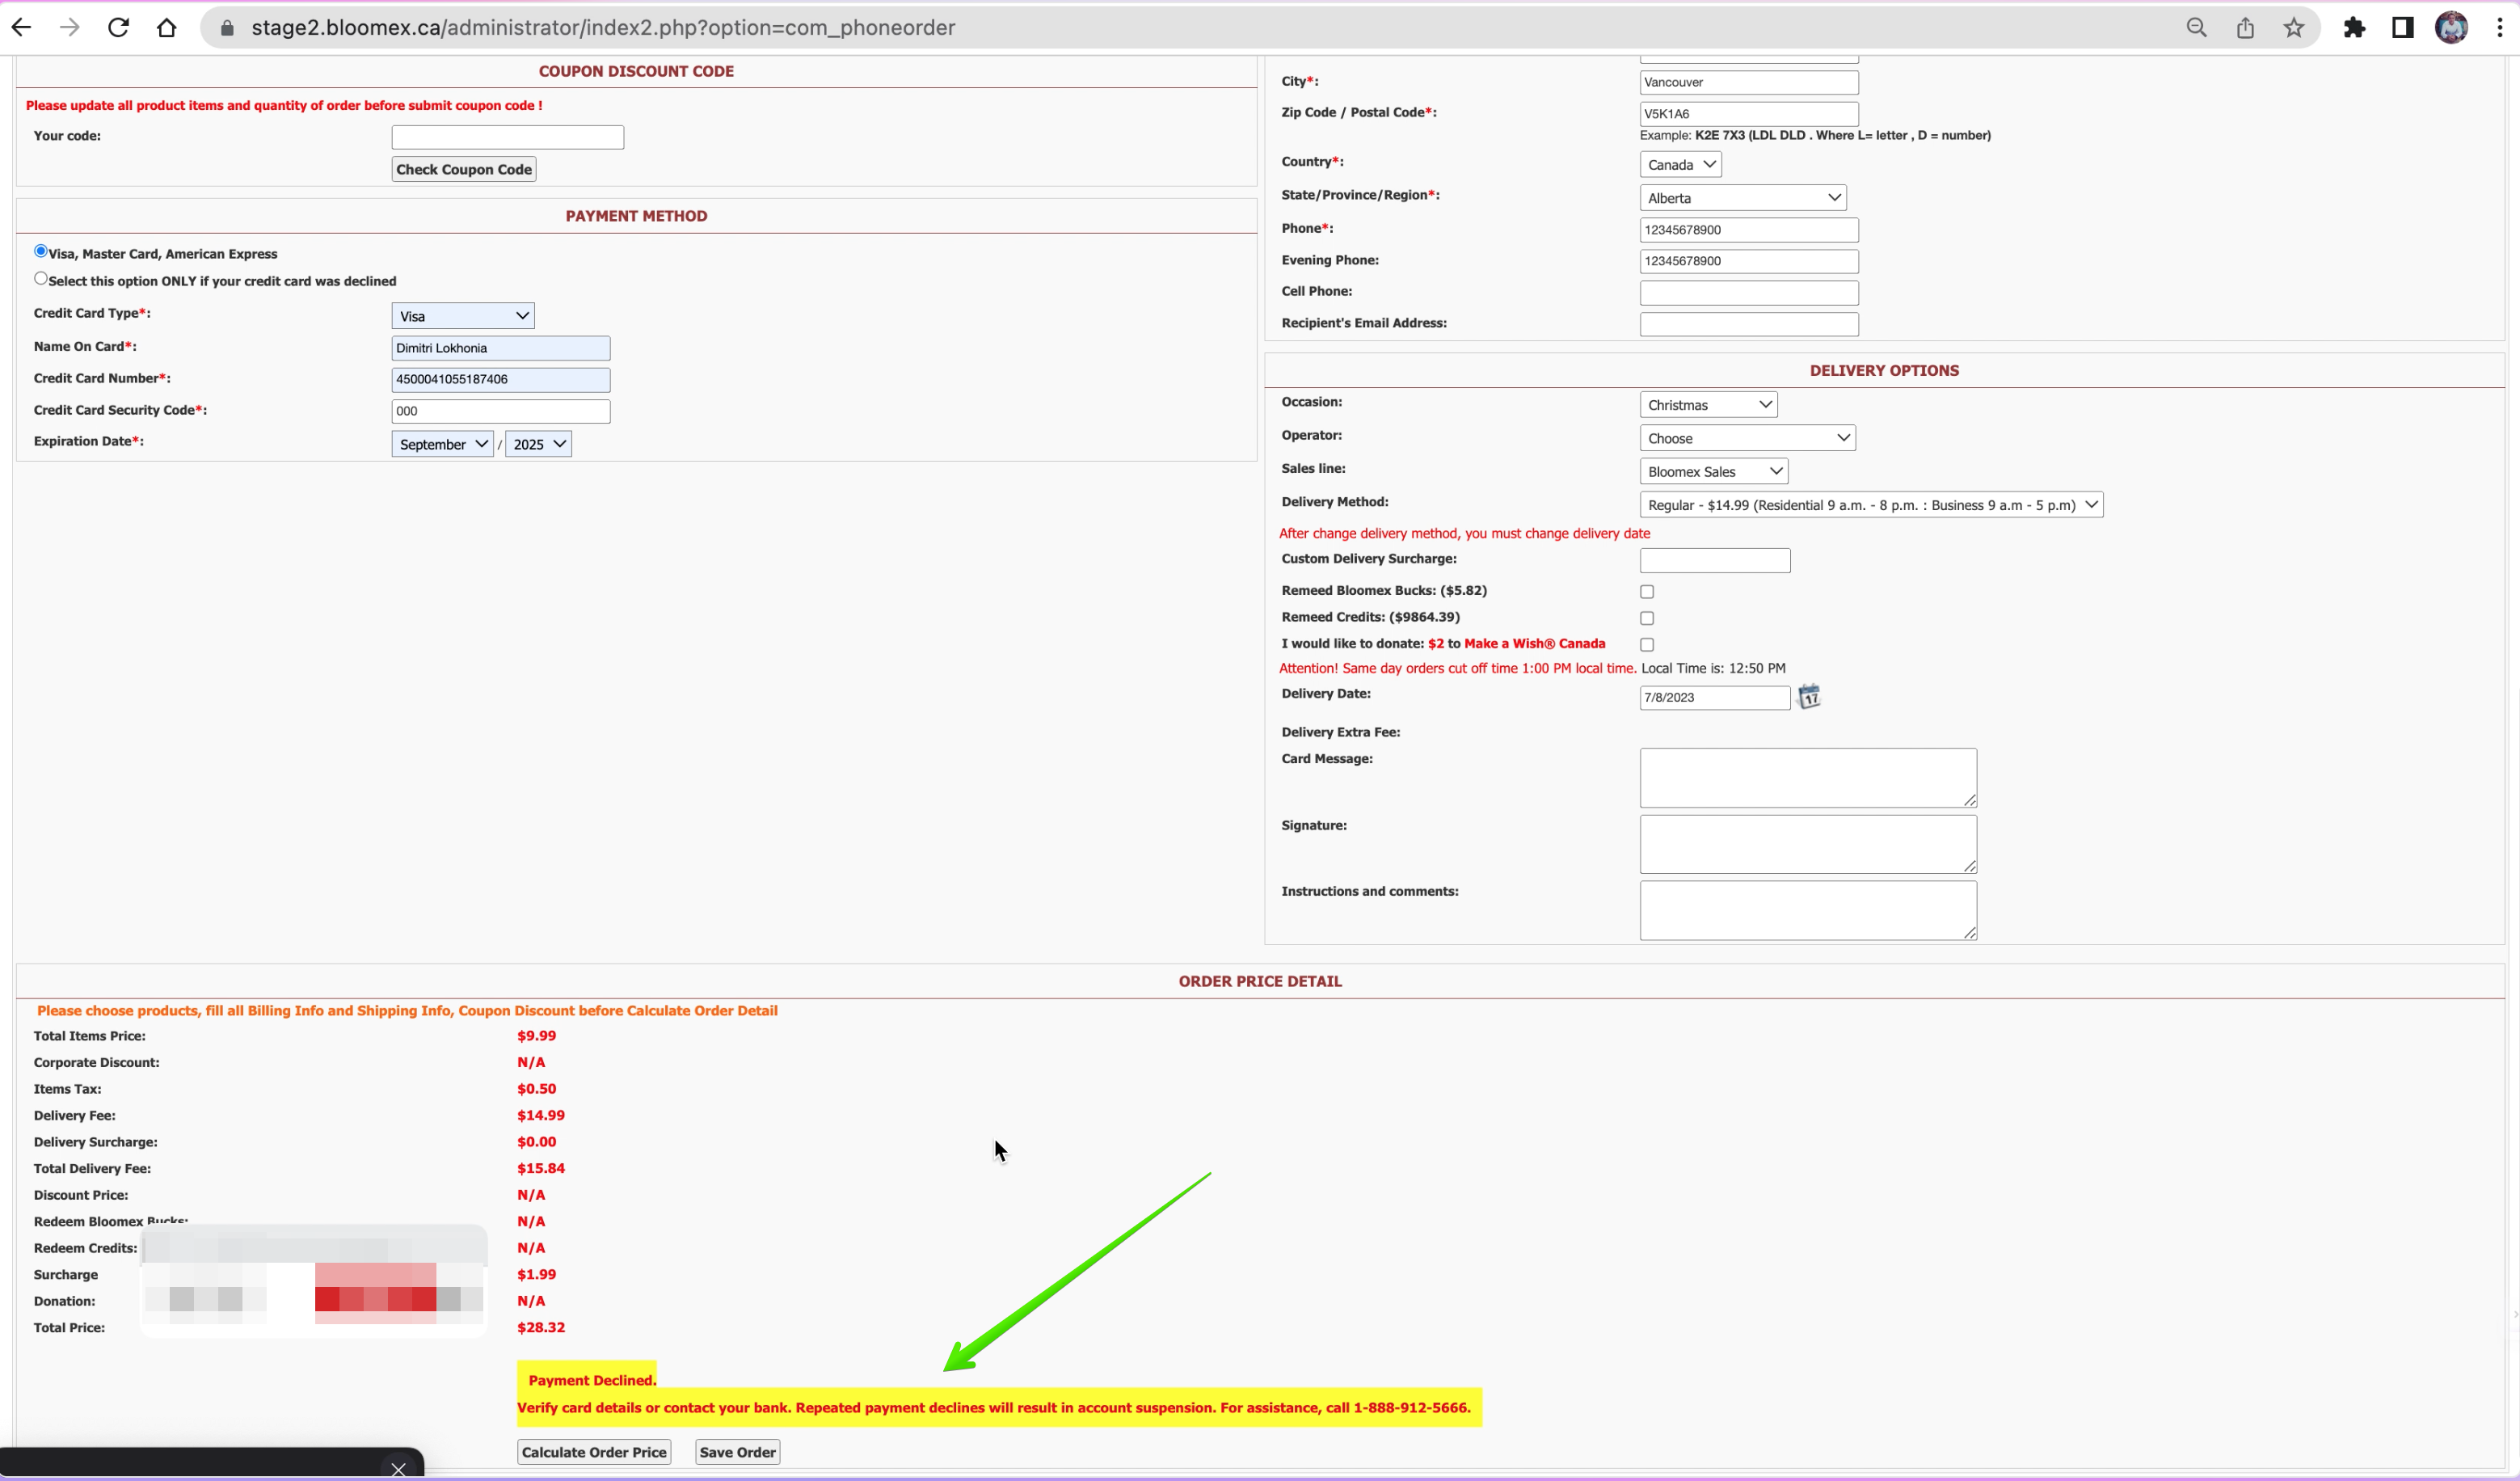Check the Remeed Bloomex Bucks checkbox
The height and width of the screenshot is (1481, 2520).
(x=1647, y=592)
